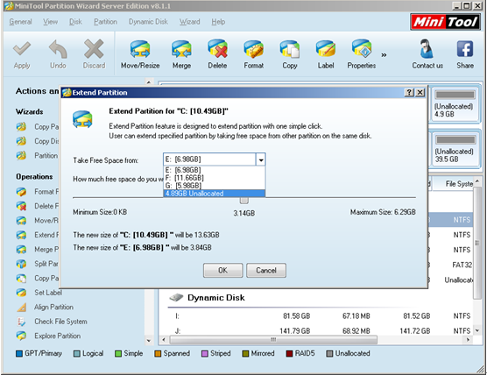Viewport: 487px width, 375px height.
Task: Click the Label toolbar icon
Action: [x=326, y=49]
